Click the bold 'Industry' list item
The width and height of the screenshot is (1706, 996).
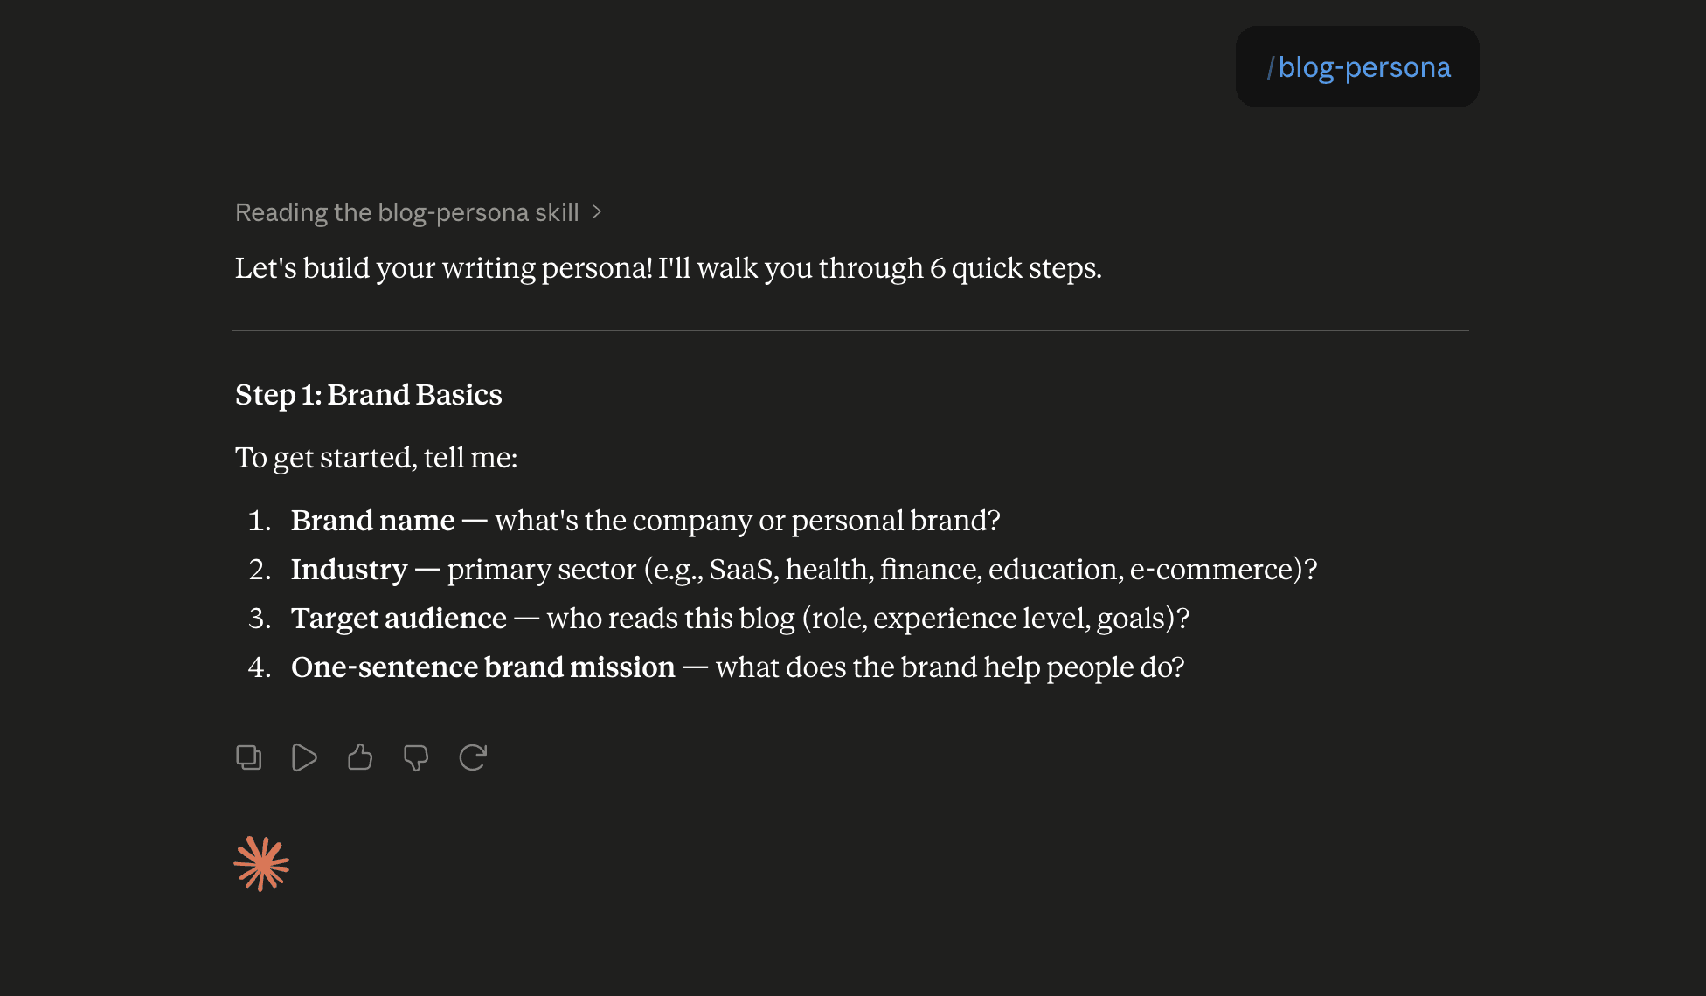(x=350, y=570)
